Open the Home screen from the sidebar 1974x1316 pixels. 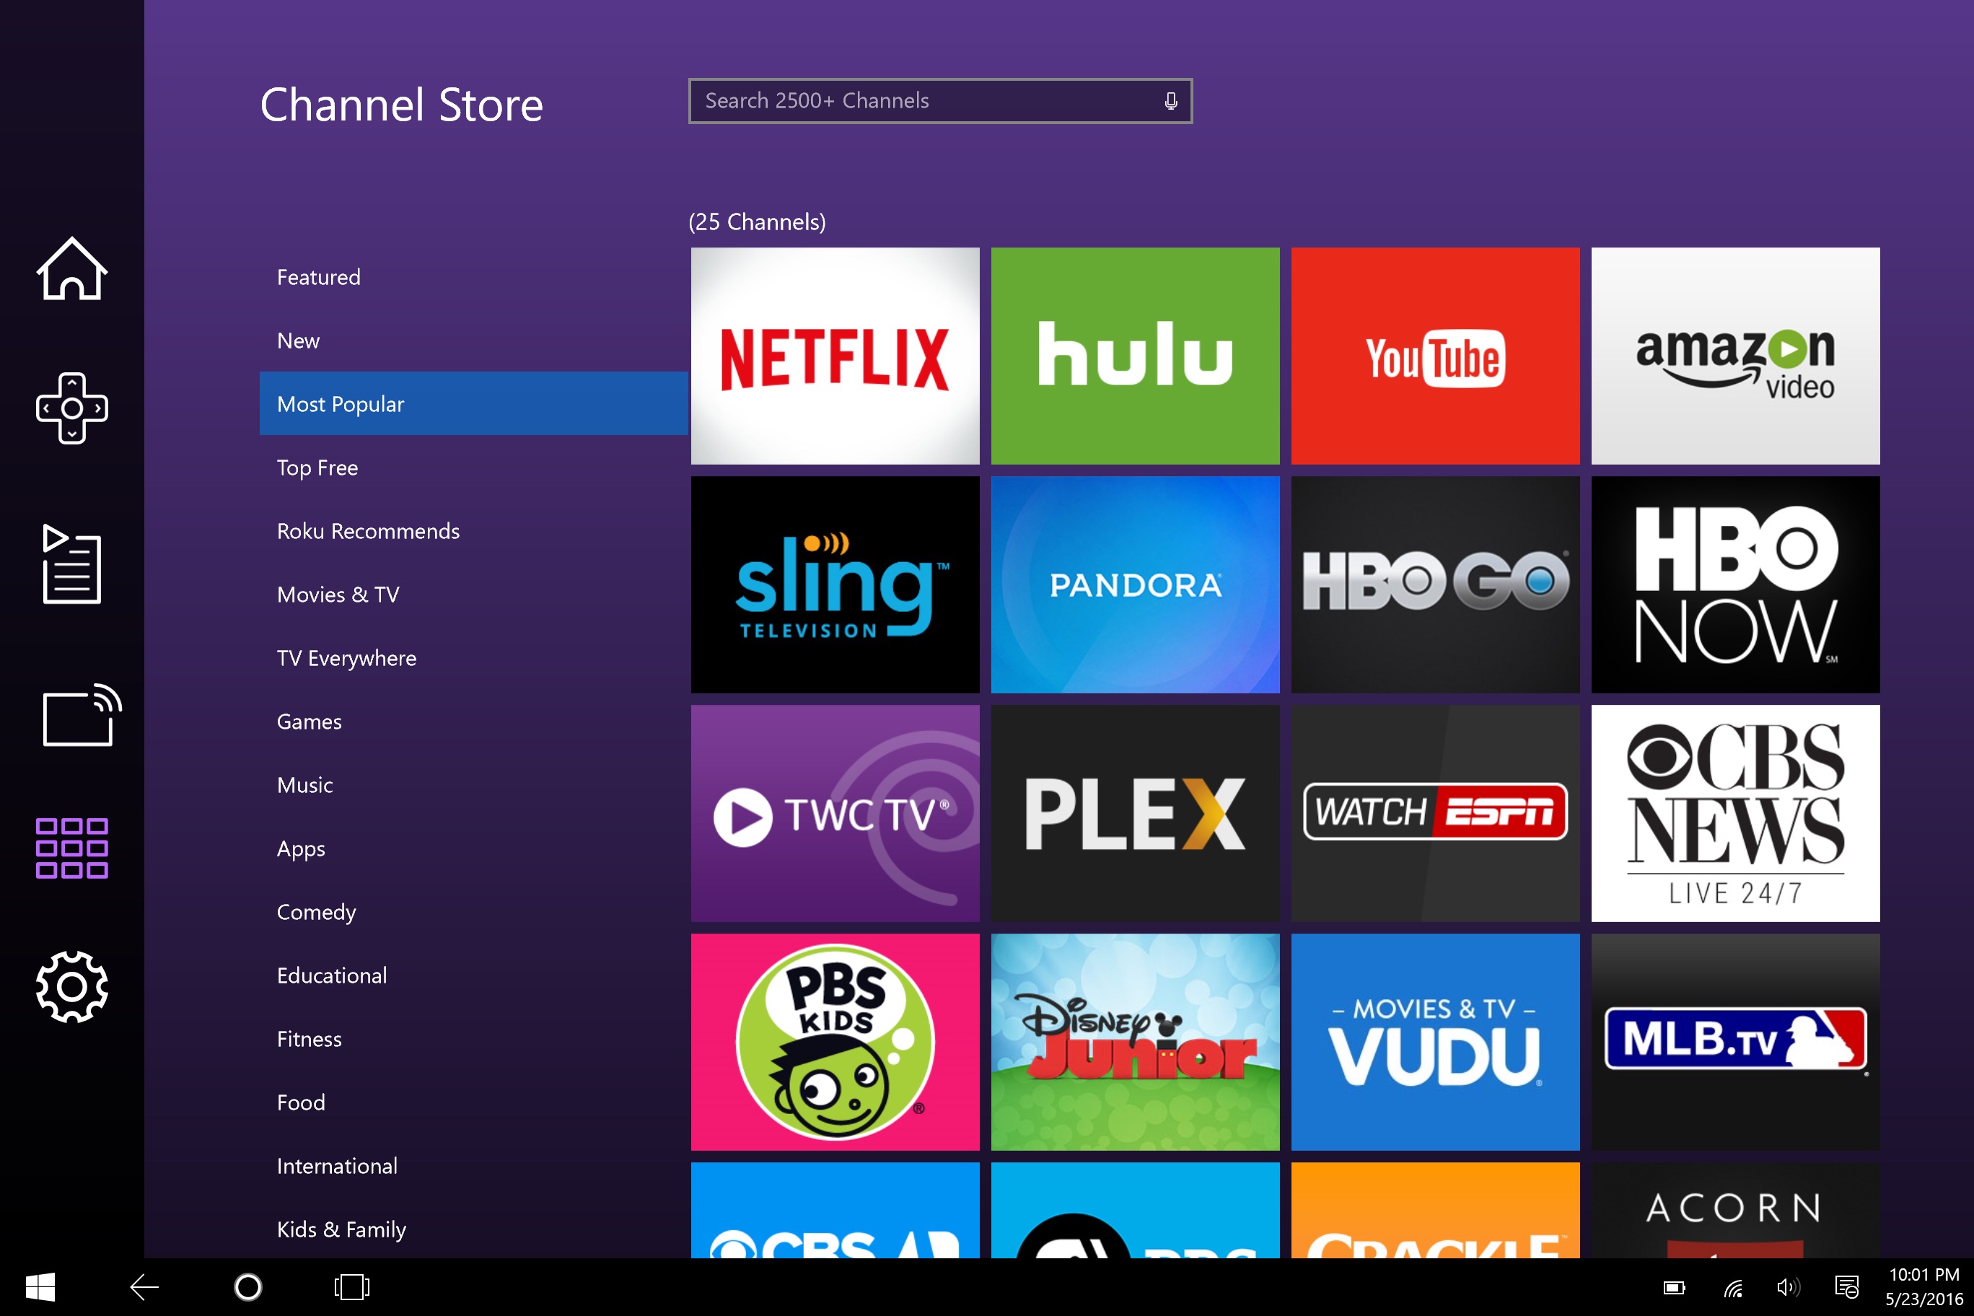point(71,268)
